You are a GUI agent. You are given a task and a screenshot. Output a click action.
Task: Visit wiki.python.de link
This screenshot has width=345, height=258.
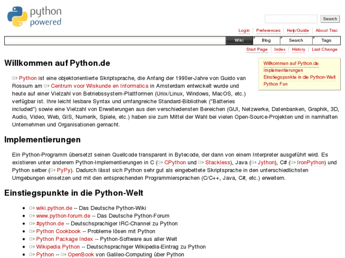pos(54,208)
